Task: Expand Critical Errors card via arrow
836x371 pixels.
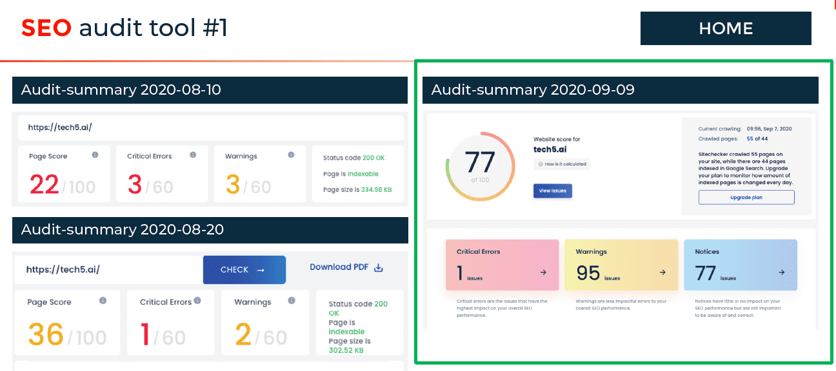Action: click(543, 272)
